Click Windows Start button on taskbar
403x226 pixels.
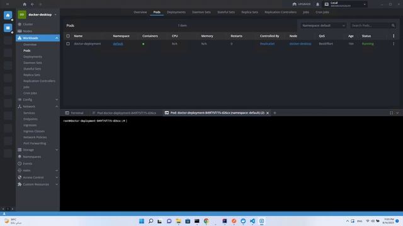[x=141, y=221]
